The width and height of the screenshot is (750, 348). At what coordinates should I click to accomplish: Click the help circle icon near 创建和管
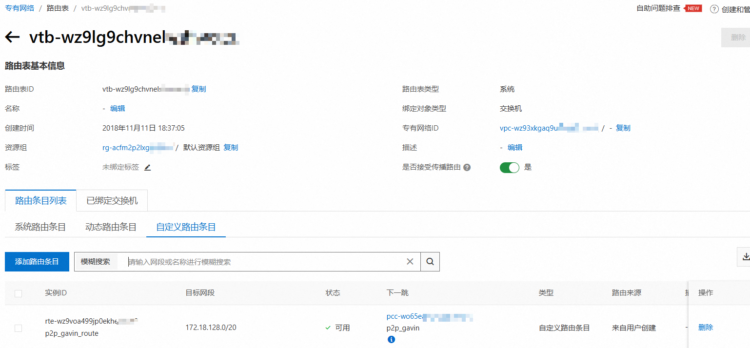[x=714, y=9]
